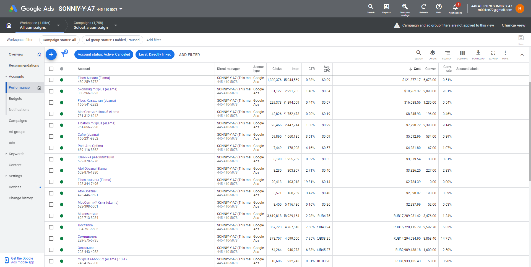Screen dimensions: 531x267
Task: Expand the table to full screen
Action: [x=493, y=54]
